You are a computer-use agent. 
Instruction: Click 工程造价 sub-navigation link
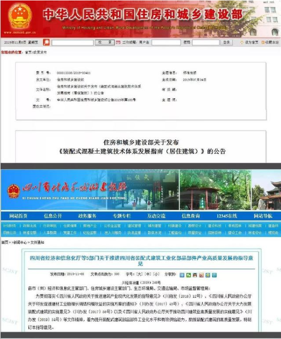coord(174,233)
